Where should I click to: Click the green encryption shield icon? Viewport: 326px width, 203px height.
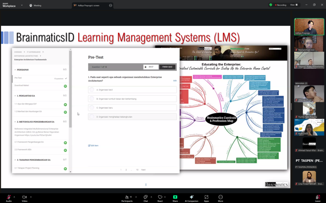[271, 5]
